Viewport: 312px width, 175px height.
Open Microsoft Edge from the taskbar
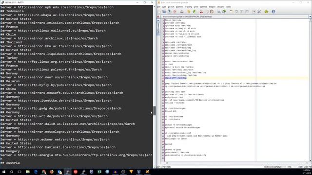pyautogui.click(x=36, y=172)
